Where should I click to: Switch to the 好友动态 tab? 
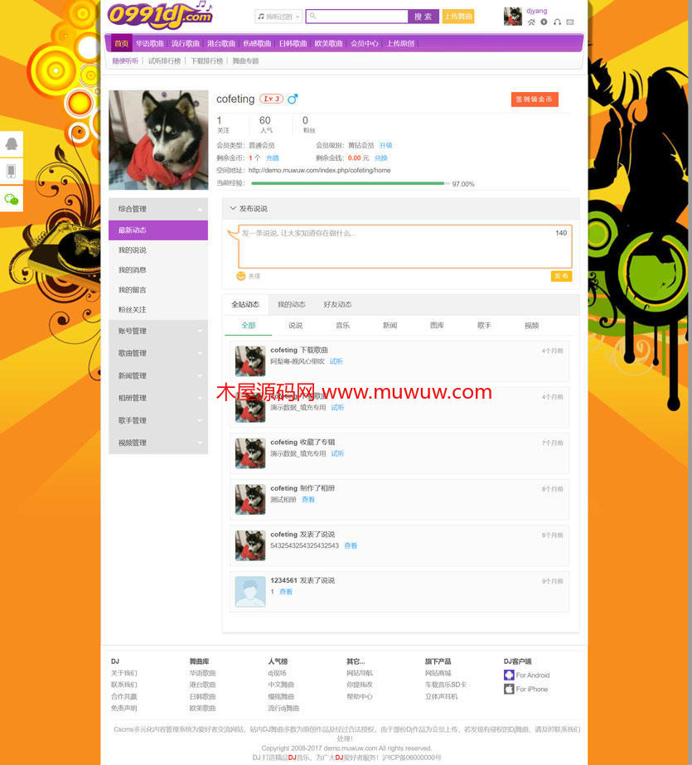point(337,304)
